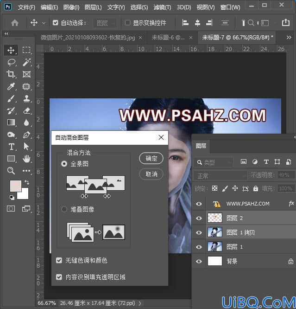Viewport: 296px width, 309px height.
Task: Hide the 图层 2 layer
Action: (x=199, y=218)
